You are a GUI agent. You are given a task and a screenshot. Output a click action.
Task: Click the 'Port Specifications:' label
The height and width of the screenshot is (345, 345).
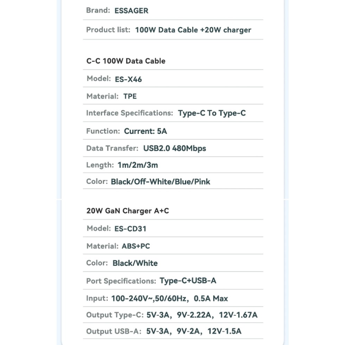click(x=121, y=281)
